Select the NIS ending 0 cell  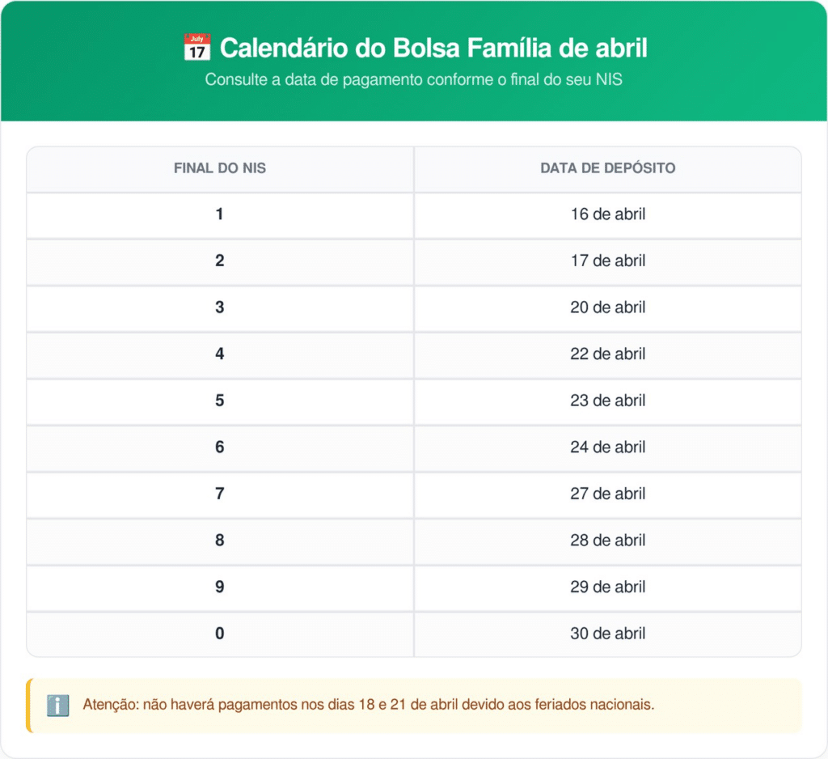tap(220, 633)
